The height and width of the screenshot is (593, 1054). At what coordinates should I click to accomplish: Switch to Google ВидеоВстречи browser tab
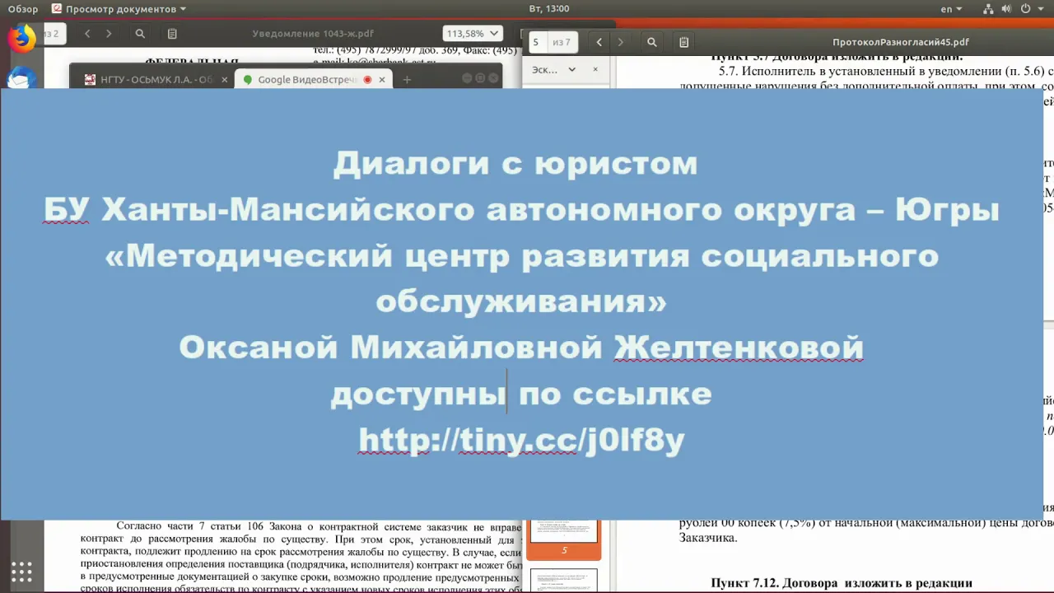click(307, 80)
